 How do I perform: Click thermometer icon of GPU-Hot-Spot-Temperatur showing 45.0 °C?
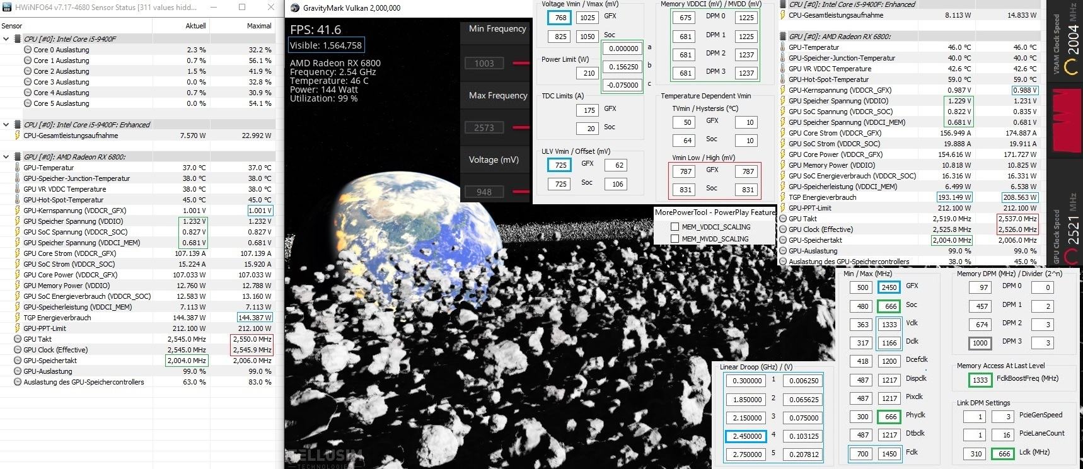tap(17, 200)
